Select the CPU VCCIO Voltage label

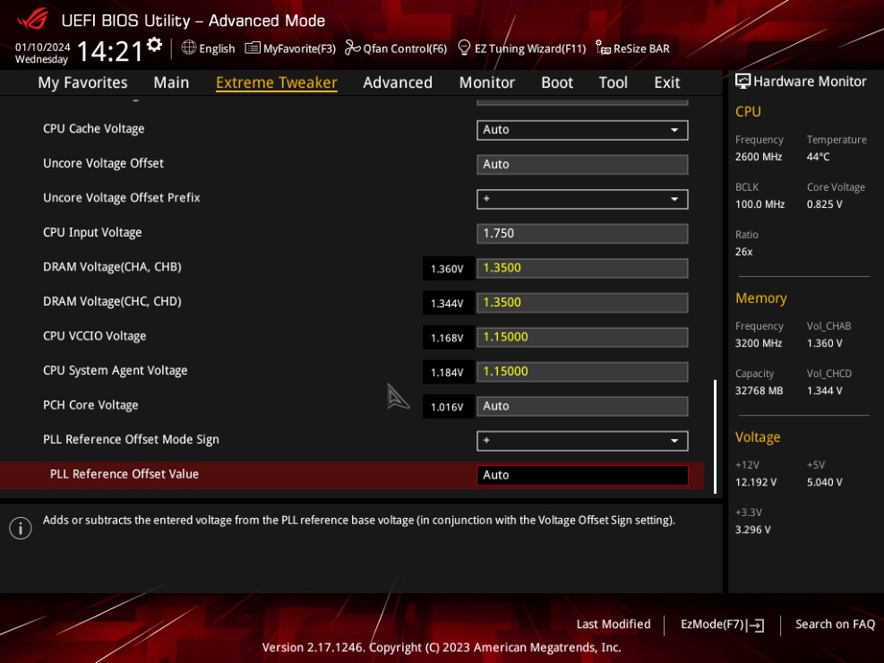click(95, 336)
